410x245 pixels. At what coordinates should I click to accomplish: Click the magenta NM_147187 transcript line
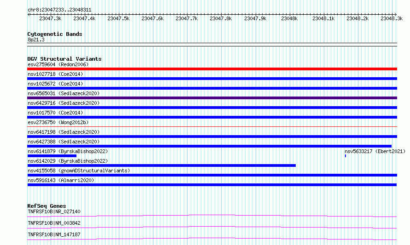(212, 239)
